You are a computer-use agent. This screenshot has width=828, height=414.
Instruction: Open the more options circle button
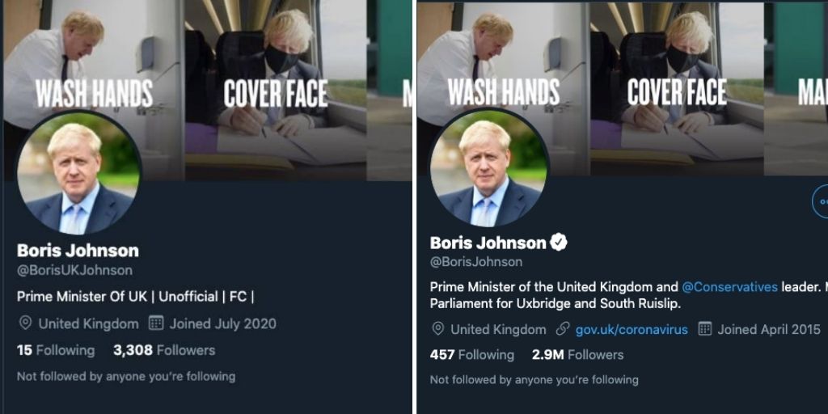click(820, 202)
